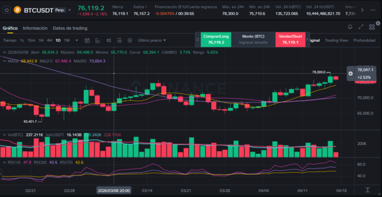This screenshot has width=382, height=197.
Task: Click the calendar date picker icon
Action: 87,40
